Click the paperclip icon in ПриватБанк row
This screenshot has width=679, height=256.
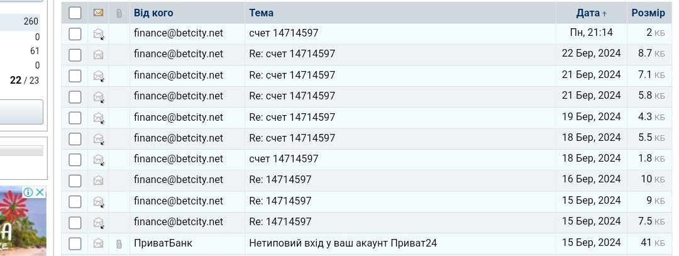tap(119, 243)
